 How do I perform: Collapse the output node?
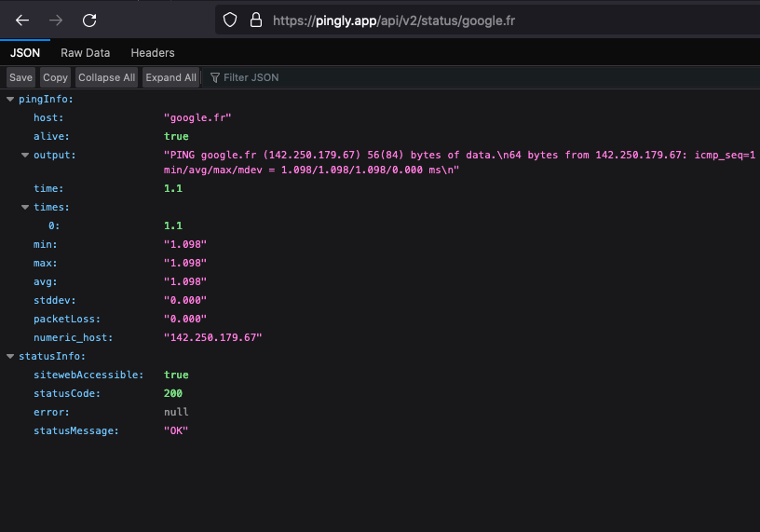tap(25, 155)
